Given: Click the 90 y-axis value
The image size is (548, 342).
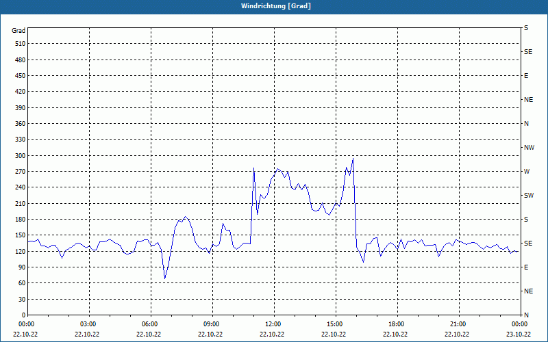Looking at the screenshot, I should 22,267.
